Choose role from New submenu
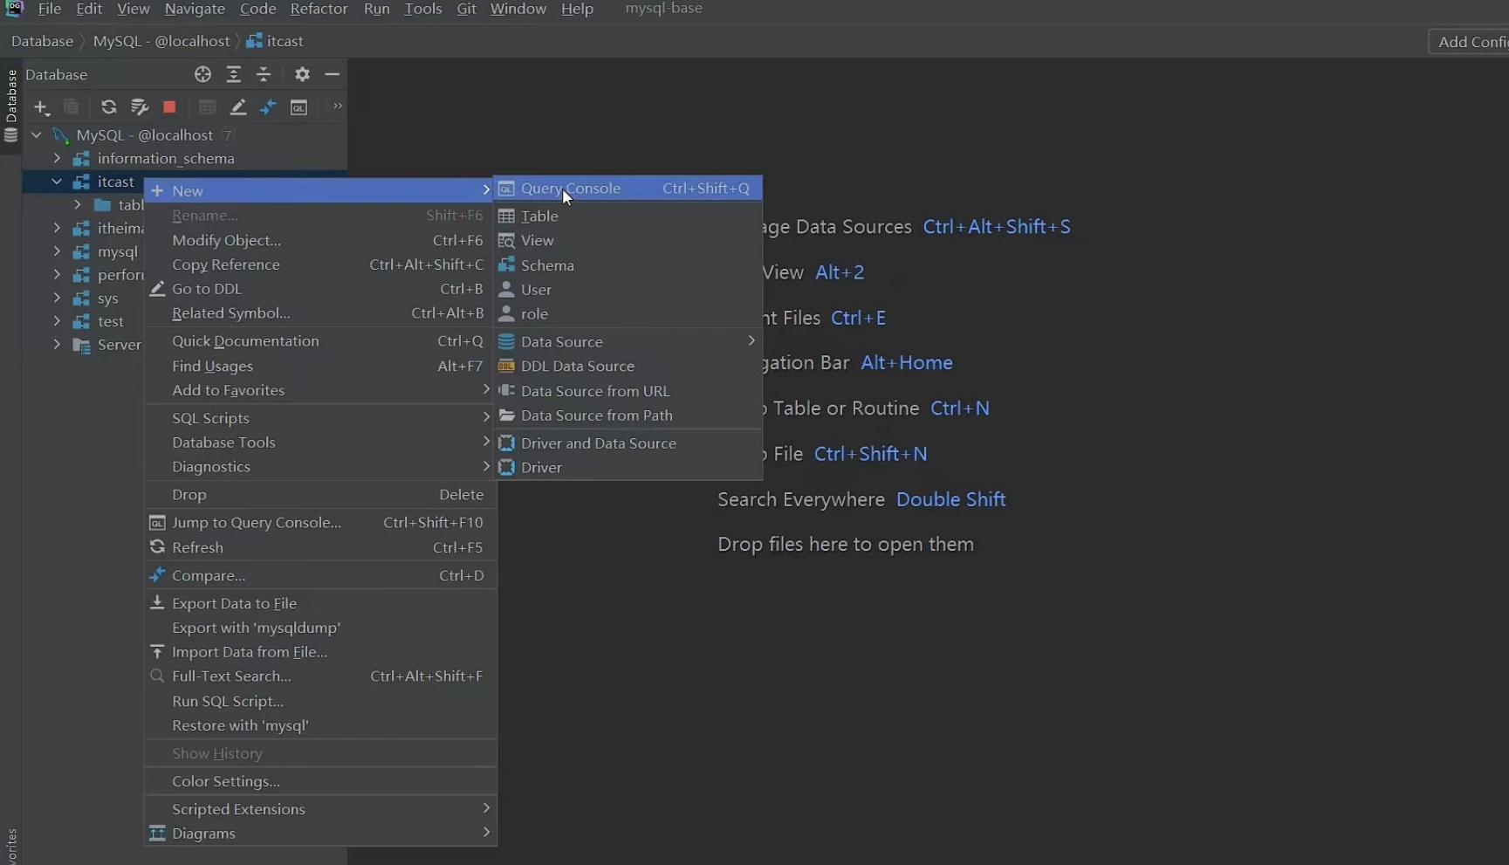The width and height of the screenshot is (1509, 865). pos(628,314)
